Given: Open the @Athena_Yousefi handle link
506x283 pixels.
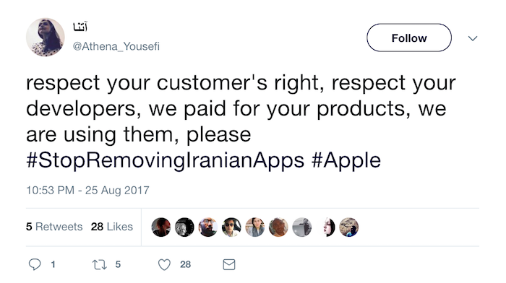Looking at the screenshot, I should coord(116,46).
